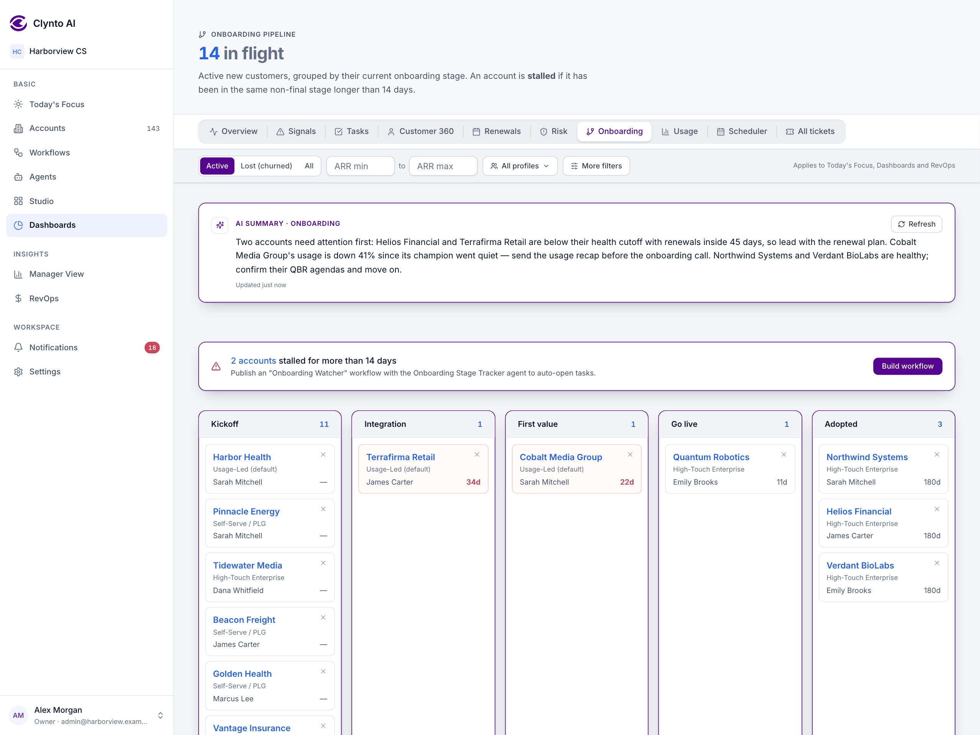Screen dimensions: 980x735
Task: Open the Tasks tab
Action: (x=352, y=131)
